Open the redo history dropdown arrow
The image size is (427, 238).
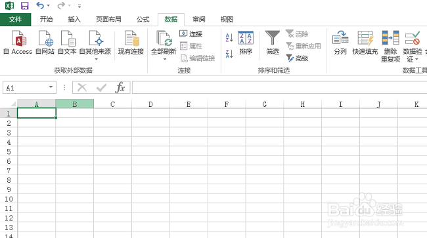(70, 6)
